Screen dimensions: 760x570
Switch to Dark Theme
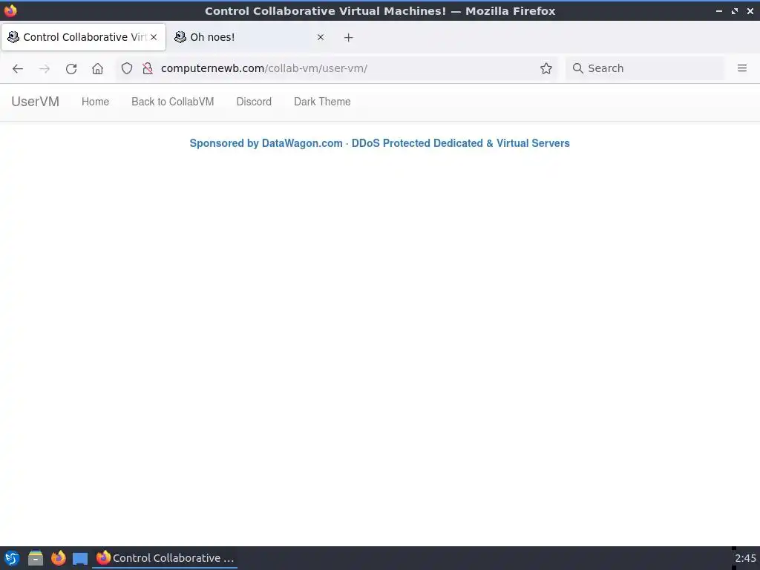tap(322, 102)
